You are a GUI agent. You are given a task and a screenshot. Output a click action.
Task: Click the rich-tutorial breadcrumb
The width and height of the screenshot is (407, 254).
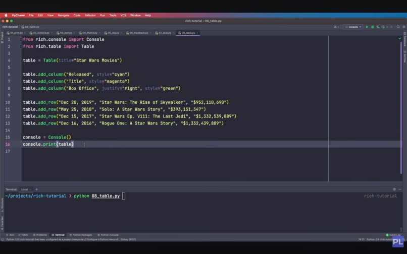pyautogui.click(x=10, y=27)
